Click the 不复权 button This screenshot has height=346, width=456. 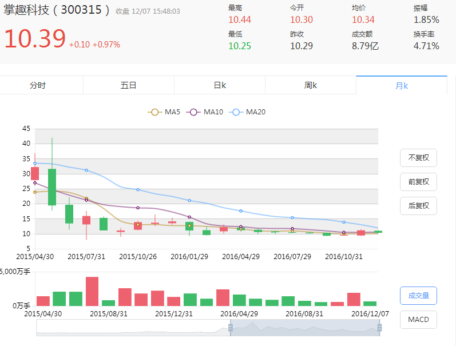[x=418, y=158]
